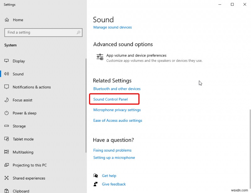Open Shared experiences via its icon
Image resolution: width=251 pixels, height=193 pixels.
7,178
